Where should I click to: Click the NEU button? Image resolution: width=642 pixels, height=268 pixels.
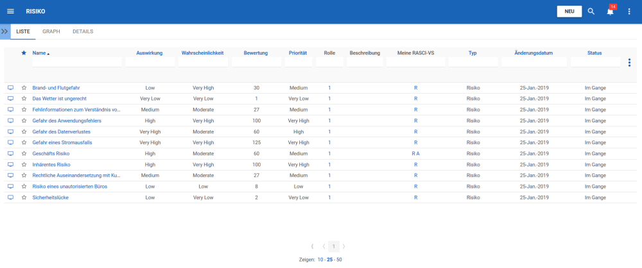click(569, 12)
